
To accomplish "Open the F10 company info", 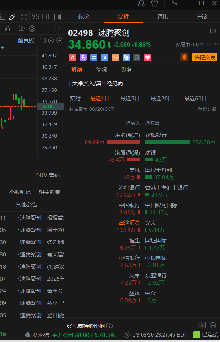I will pos(47,17).
